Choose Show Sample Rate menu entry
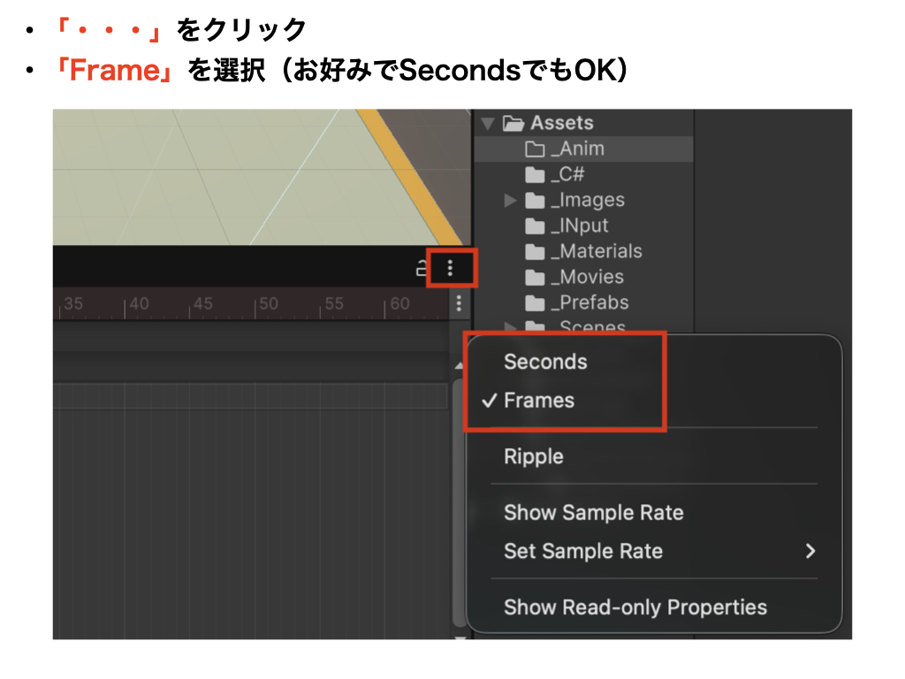The width and height of the screenshot is (905, 679). click(x=594, y=513)
